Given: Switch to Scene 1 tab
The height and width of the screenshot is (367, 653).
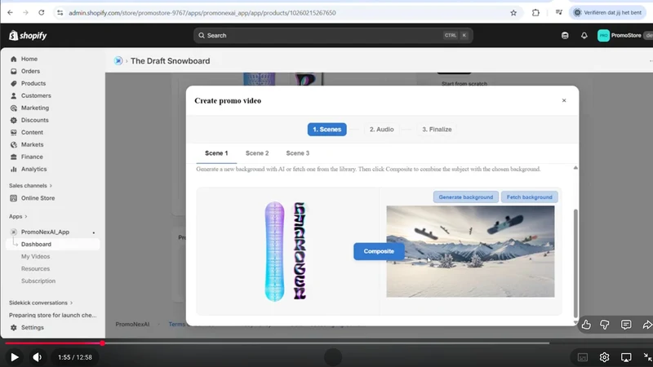Looking at the screenshot, I should (x=216, y=153).
